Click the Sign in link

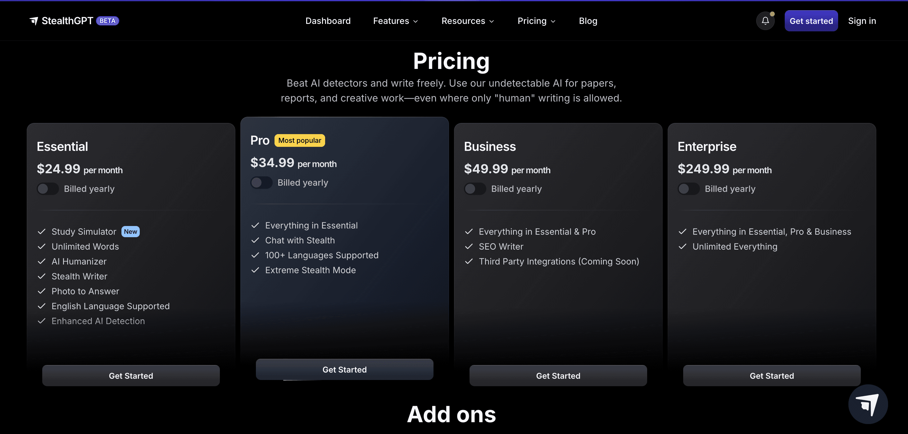[862, 21]
